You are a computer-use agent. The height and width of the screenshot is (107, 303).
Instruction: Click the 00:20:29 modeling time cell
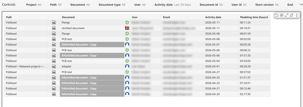click(254, 66)
